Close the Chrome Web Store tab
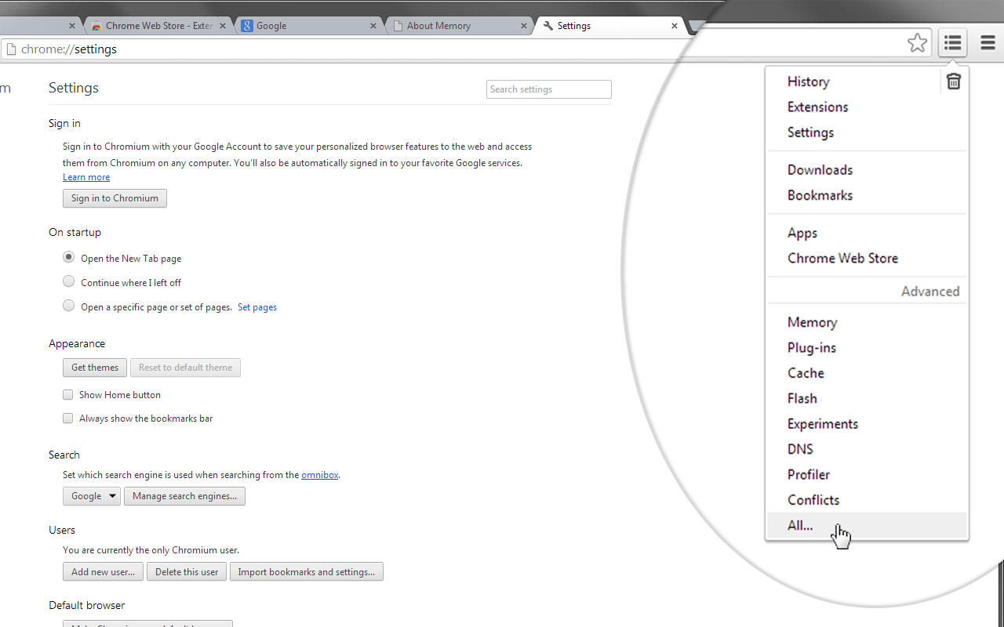The width and height of the screenshot is (1004, 627). 223,26
